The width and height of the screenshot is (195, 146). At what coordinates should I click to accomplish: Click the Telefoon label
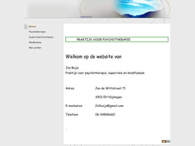coord(72,115)
